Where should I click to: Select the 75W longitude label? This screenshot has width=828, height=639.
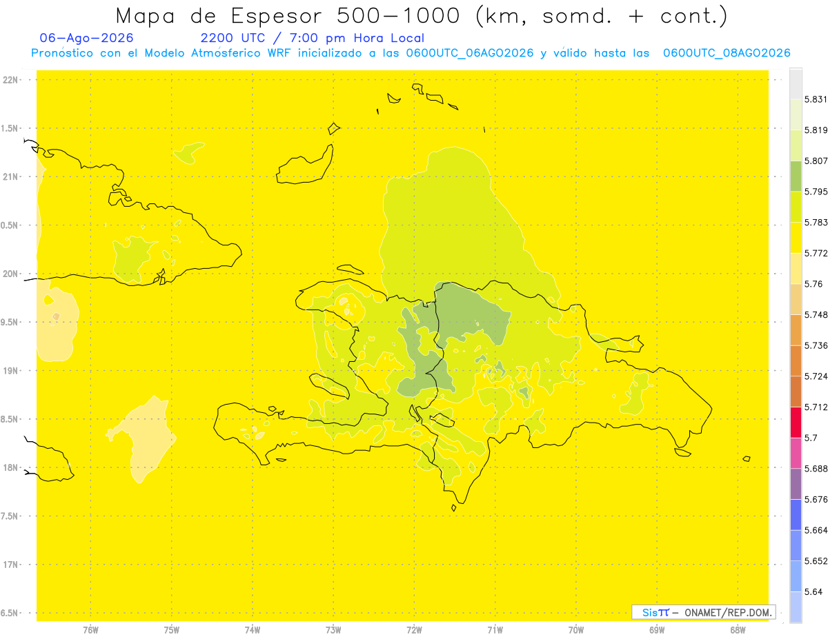[x=171, y=630]
